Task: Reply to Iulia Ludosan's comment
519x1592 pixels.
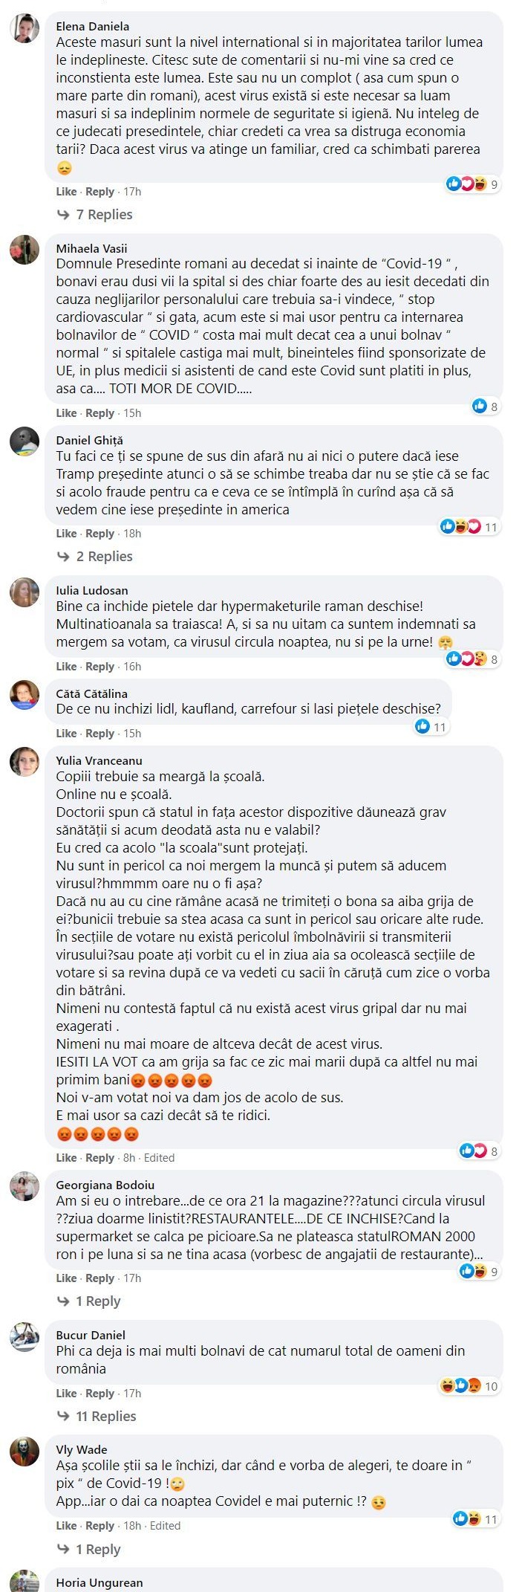Action: point(99,667)
